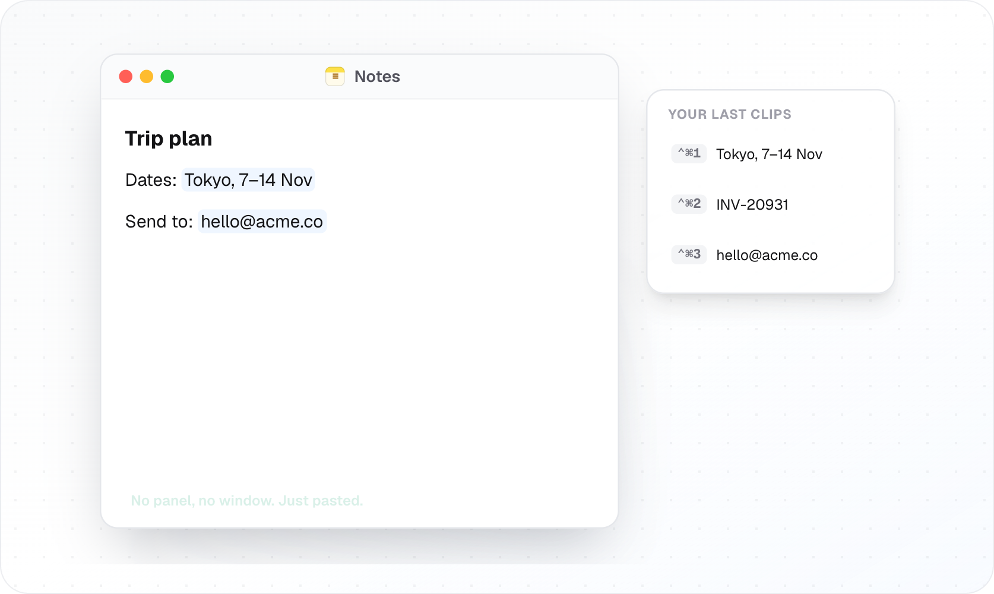Choose the 'hello@acme.co' clip in clips list
The image size is (994, 594).
[767, 255]
